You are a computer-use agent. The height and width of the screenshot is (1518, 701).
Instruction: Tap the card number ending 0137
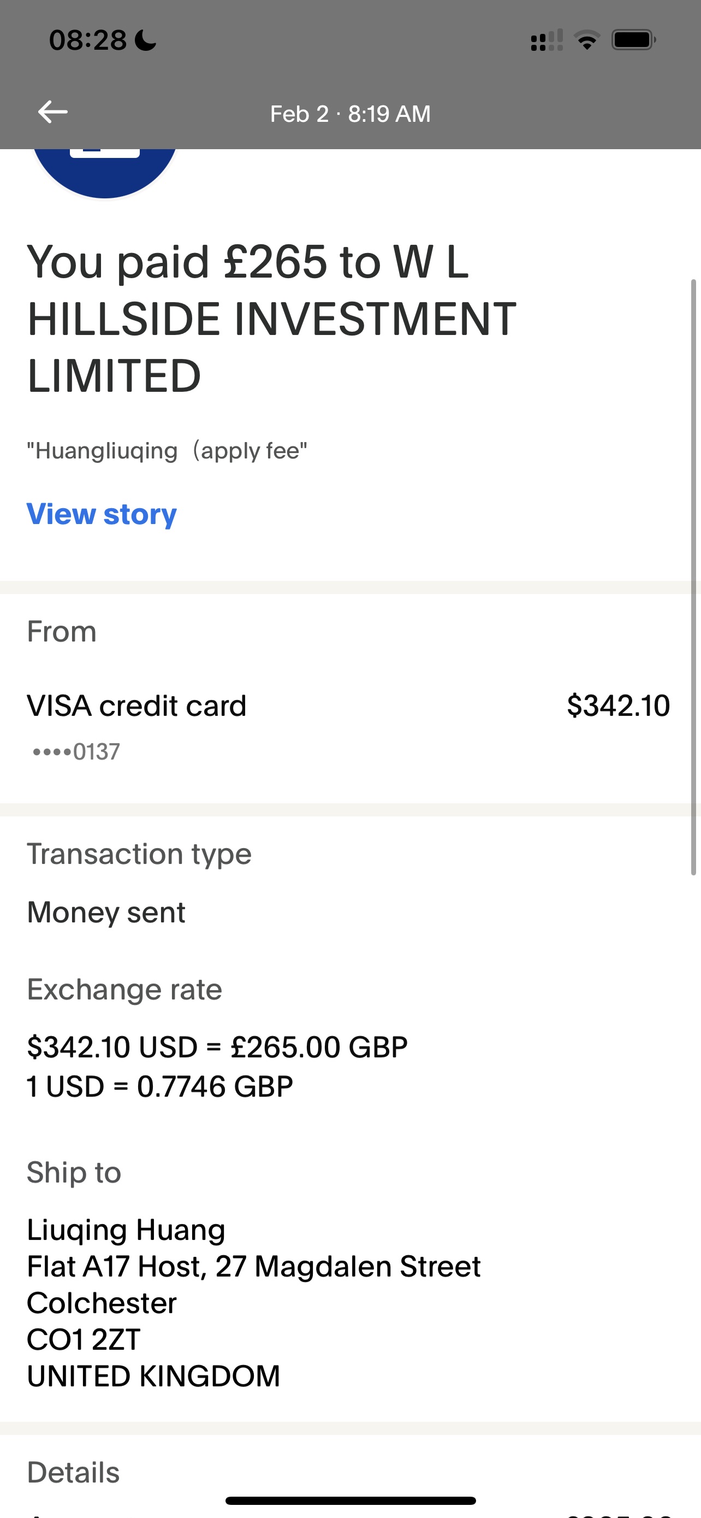click(76, 751)
